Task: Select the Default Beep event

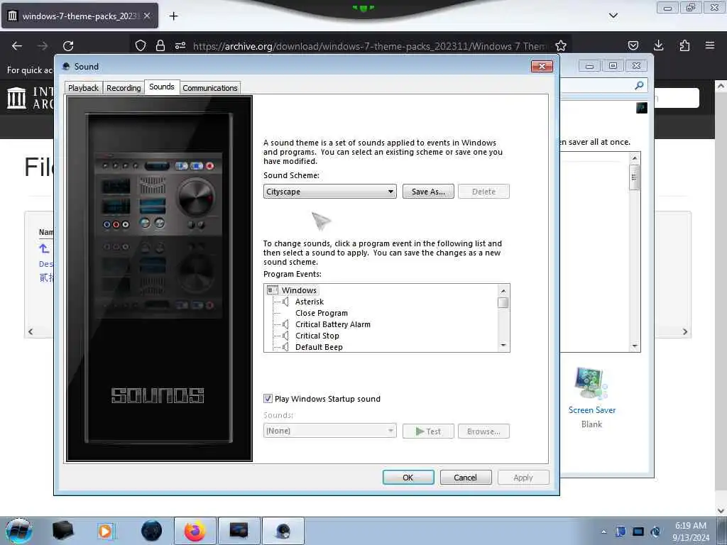Action: [319, 347]
